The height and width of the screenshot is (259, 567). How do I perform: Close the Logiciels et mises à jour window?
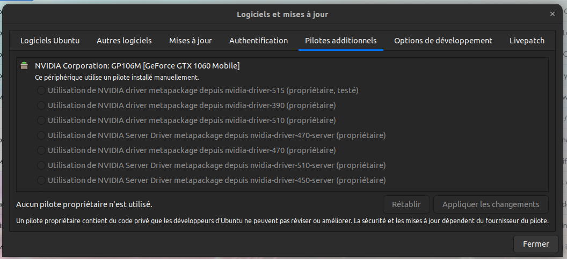(x=553, y=14)
